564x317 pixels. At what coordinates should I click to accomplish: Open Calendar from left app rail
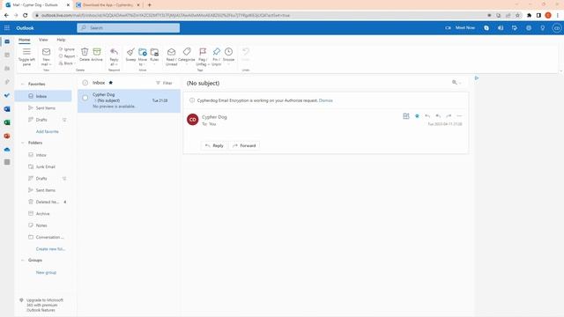[x=7, y=55]
